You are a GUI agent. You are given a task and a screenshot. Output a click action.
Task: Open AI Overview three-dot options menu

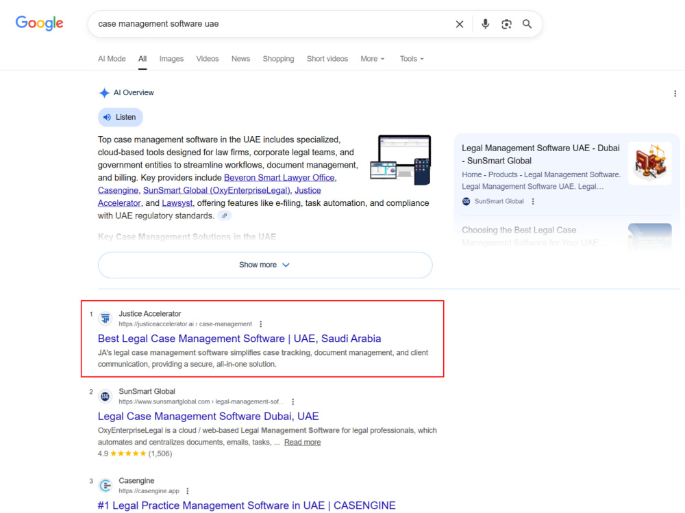pos(675,93)
